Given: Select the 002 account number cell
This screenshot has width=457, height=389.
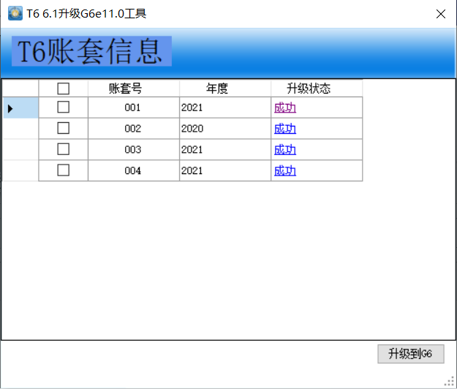Looking at the screenshot, I should pos(134,129).
